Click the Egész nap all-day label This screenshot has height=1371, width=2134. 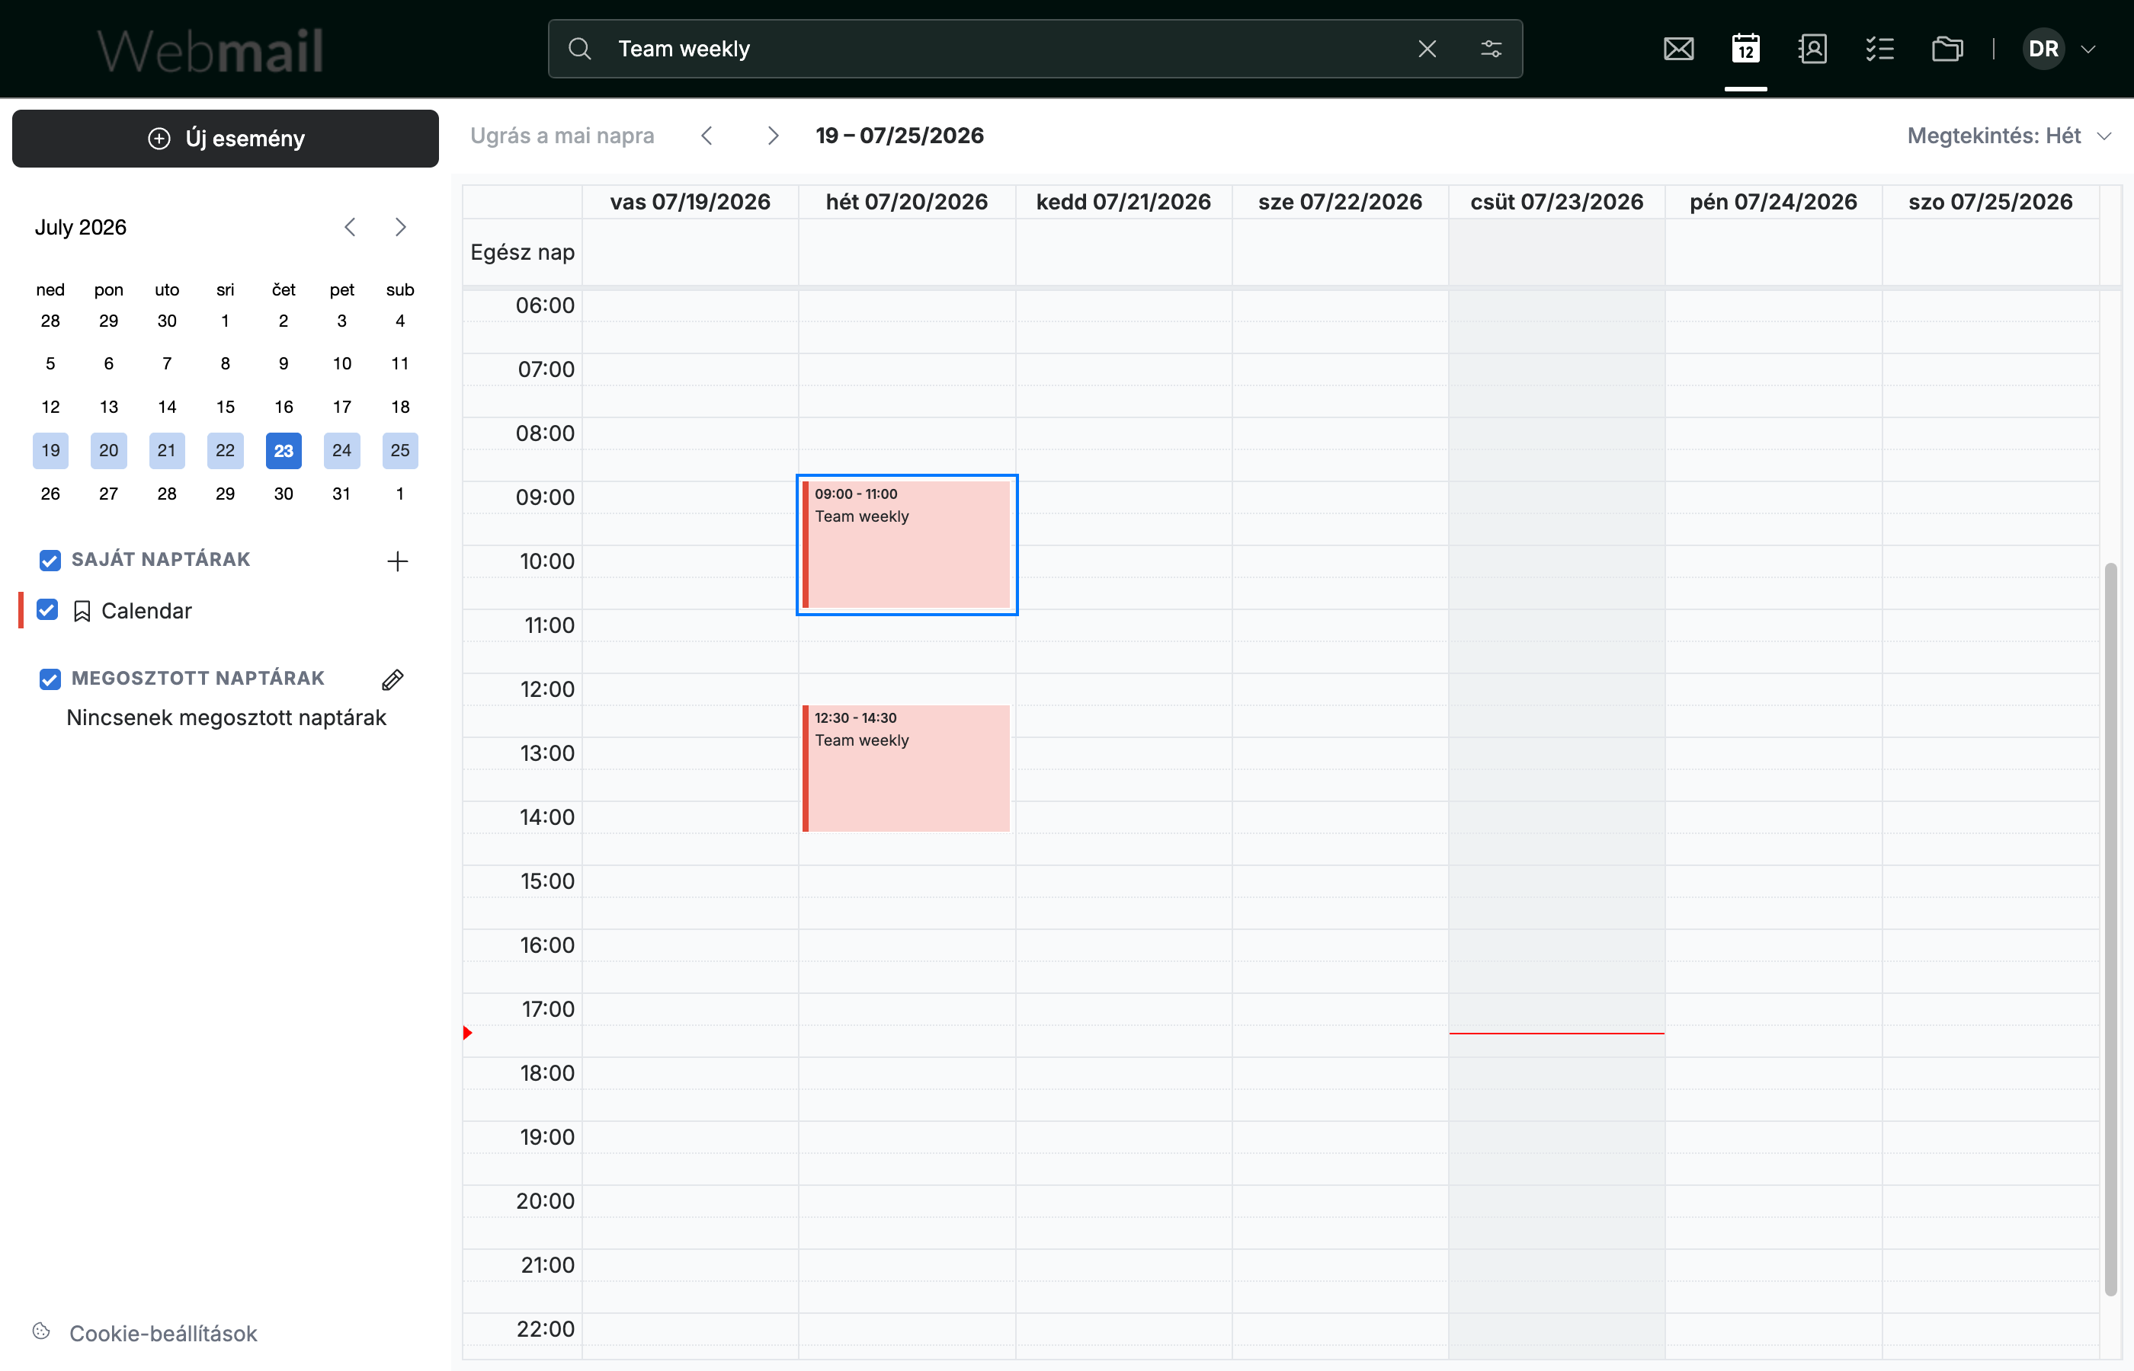click(523, 252)
